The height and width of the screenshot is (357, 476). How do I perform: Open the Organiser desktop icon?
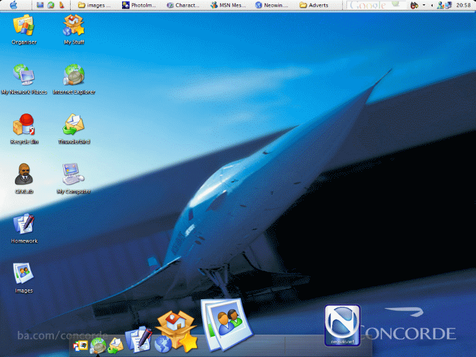coord(24,30)
